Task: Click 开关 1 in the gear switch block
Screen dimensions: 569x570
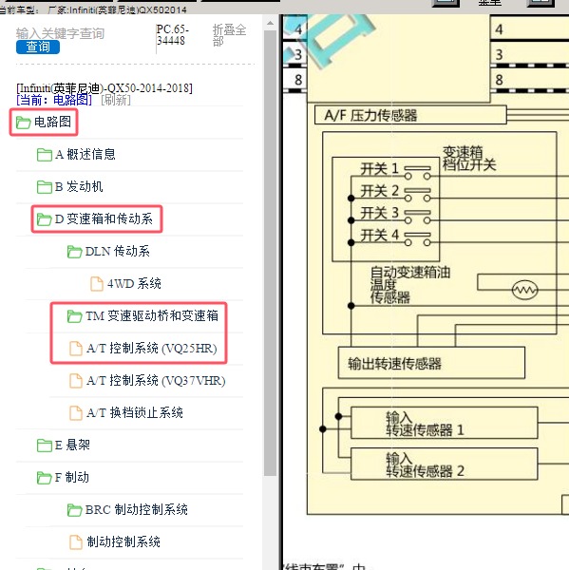Action: pos(380,169)
